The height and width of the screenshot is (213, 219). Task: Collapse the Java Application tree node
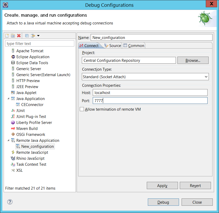[8, 99]
